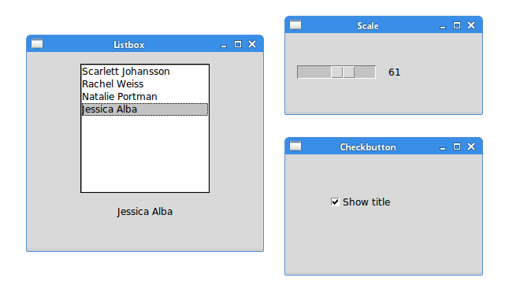This screenshot has height=300, width=509.
Task: Close the Listbox window
Action: point(252,44)
